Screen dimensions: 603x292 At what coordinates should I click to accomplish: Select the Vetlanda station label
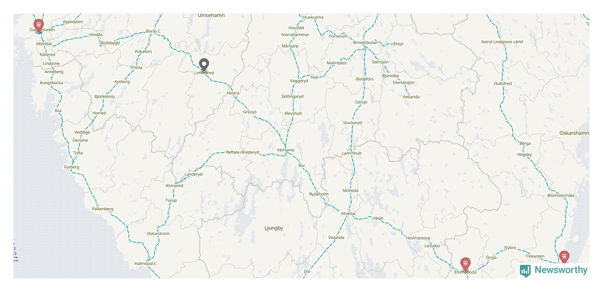[411, 97]
